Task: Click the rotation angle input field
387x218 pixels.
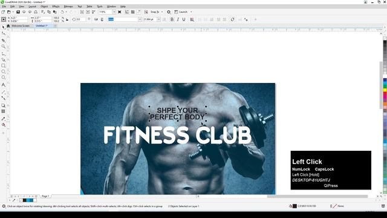Action: 81,19
